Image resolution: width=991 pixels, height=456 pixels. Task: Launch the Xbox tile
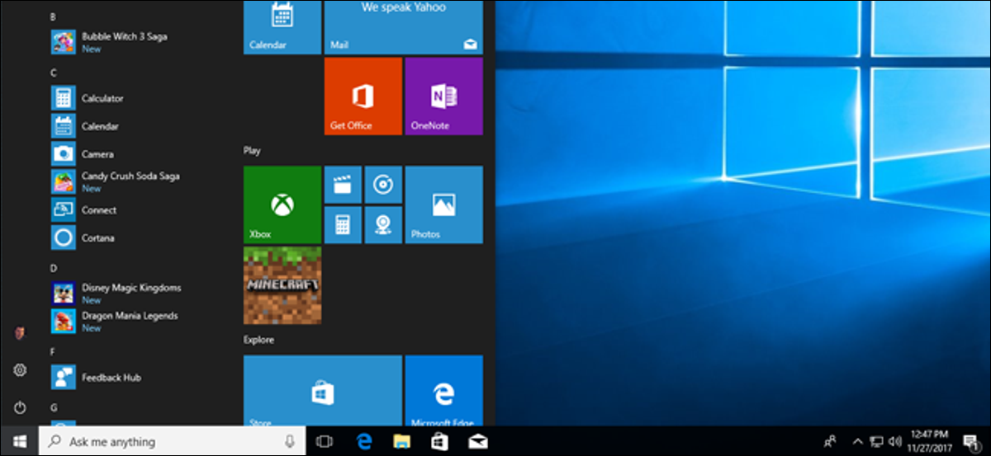tap(282, 204)
